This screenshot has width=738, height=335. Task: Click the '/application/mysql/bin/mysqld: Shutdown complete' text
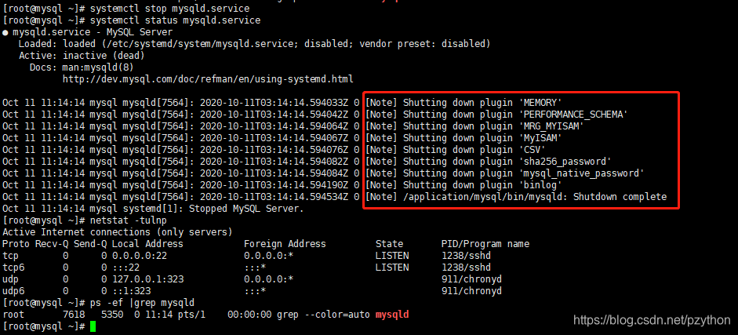click(535, 197)
